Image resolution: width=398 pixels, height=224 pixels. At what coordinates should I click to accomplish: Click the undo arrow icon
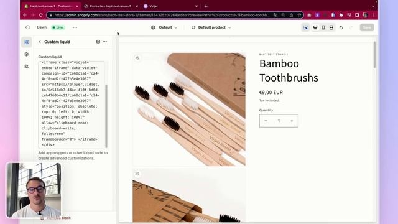coord(341,27)
